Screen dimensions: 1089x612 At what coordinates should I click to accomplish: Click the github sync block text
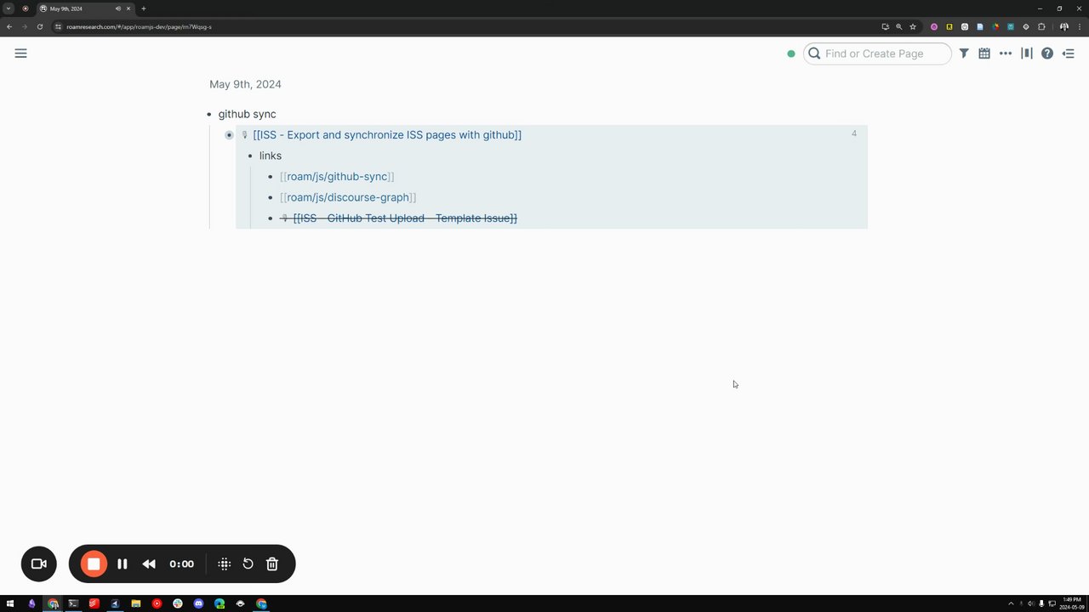tap(247, 114)
